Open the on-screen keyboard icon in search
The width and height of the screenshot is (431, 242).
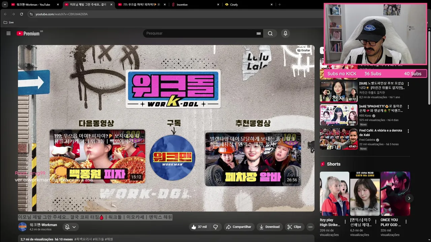click(259, 33)
